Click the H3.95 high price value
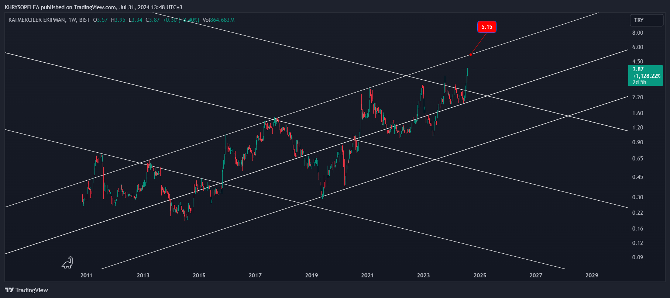 118,20
